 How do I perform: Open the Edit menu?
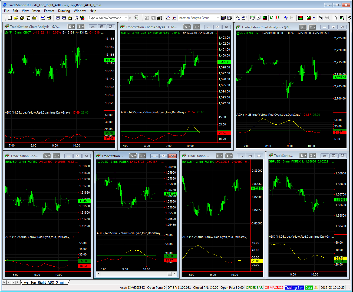point(15,11)
